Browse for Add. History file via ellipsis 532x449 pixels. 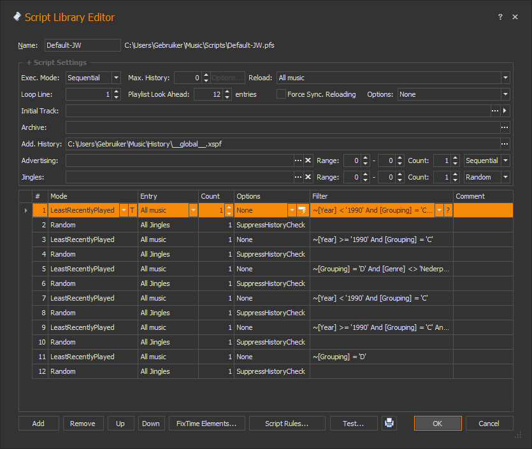tap(505, 144)
